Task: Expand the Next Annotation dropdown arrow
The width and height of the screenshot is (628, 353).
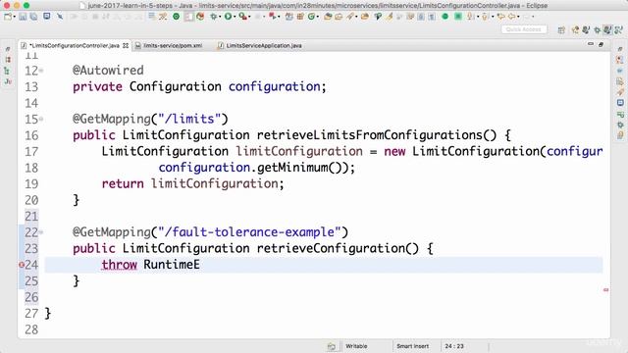Action: 478,17
